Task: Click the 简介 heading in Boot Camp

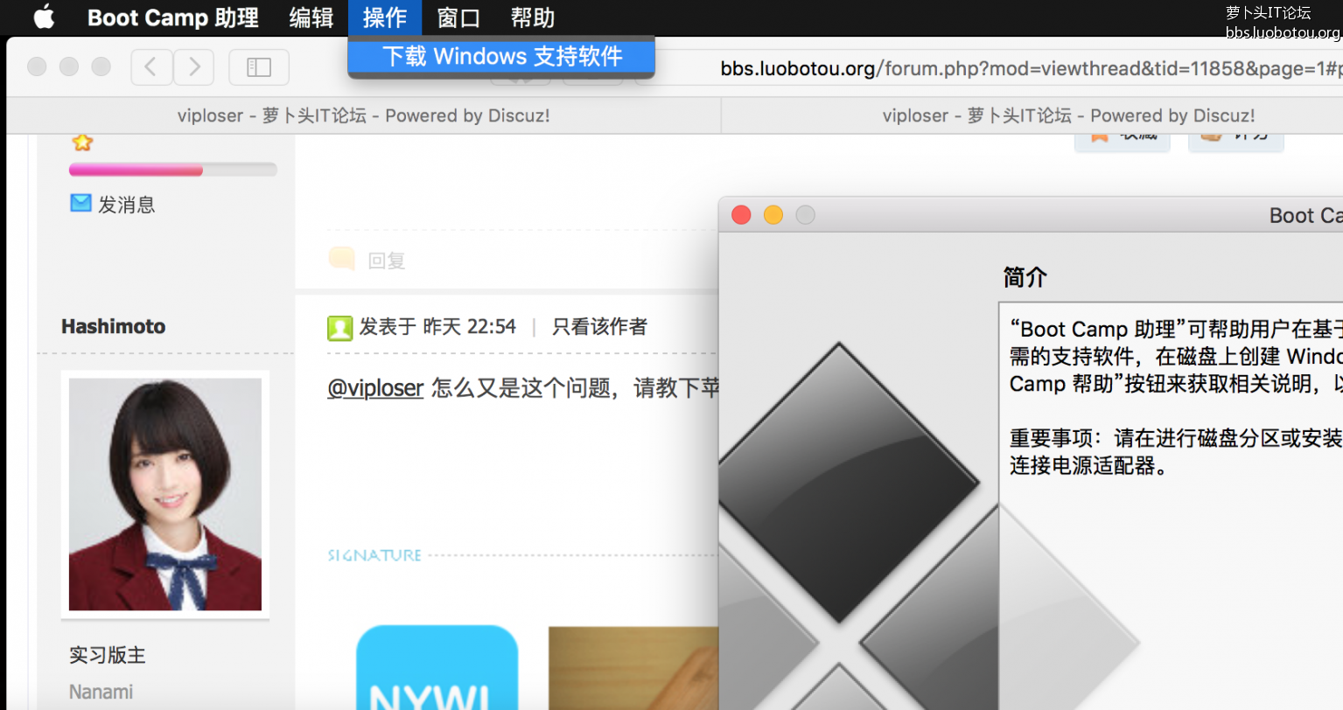Action: [x=1025, y=277]
